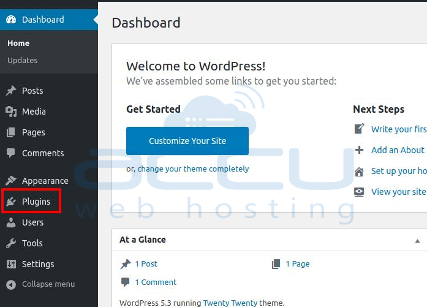427x307 pixels.
Task: Open the Write your first post link
Action: tap(399, 129)
